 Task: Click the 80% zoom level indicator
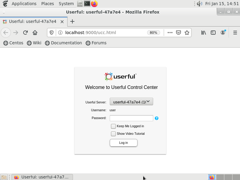click(x=153, y=33)
